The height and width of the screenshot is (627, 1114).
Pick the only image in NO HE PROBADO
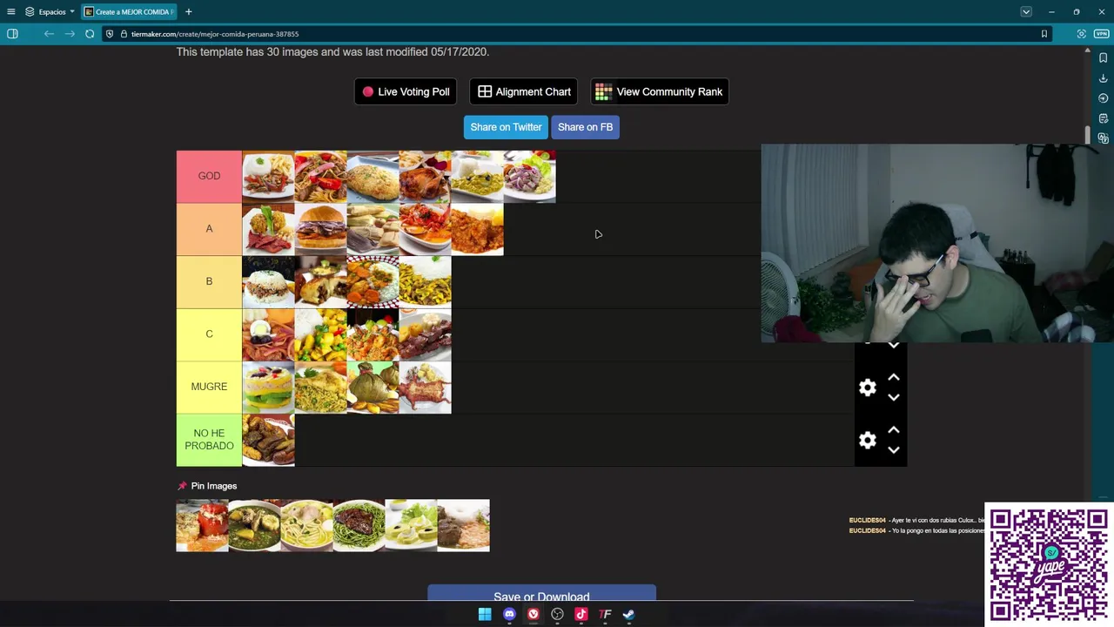(268, 441)
